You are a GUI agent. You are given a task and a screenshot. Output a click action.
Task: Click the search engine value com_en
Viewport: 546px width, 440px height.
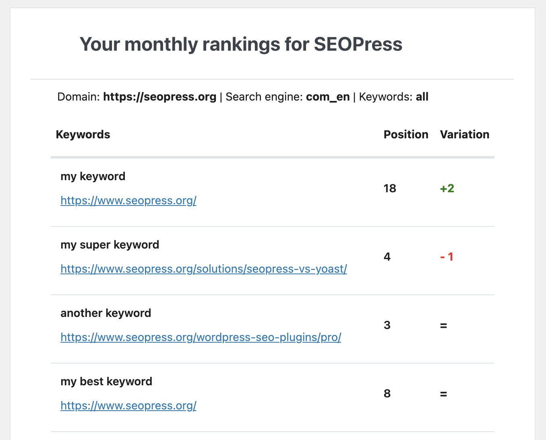(328, 97)
